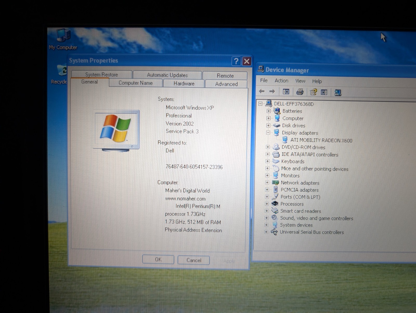Image resolution: width=416 pixels, height=313 pixels.
Task: Click the Windows XP logo image
Action: pyautogui.click(x=116, y=131)
